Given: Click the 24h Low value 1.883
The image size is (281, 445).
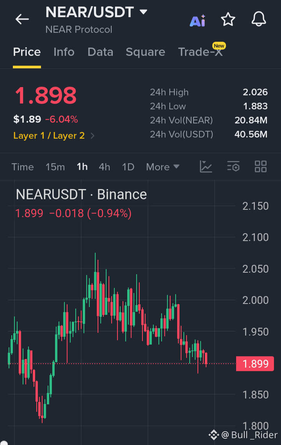Looking at the screenshot, I should (x=256, y=106).
